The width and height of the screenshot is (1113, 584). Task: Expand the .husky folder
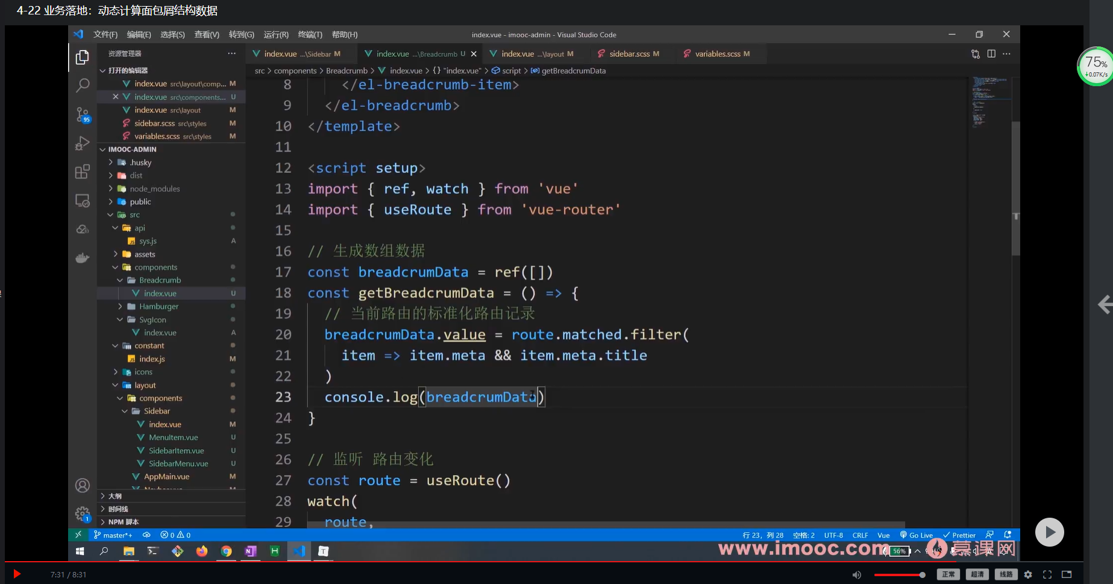tap(111, 162)
